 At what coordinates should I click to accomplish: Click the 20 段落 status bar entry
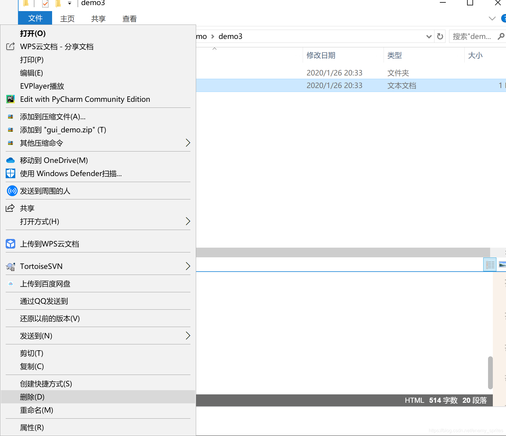[475, 400]
